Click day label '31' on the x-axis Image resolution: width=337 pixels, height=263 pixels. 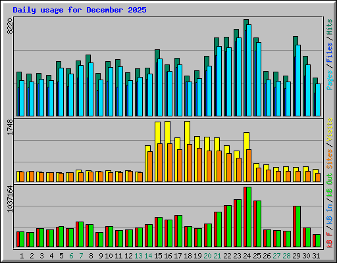coord(316,256)
